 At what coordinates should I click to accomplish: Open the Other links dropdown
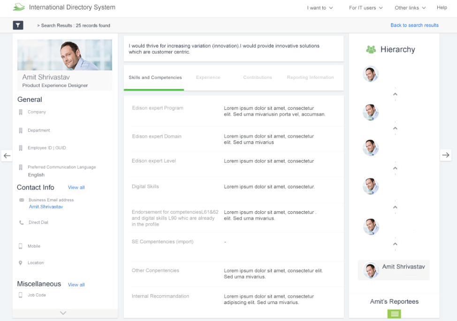coord(410,8)
